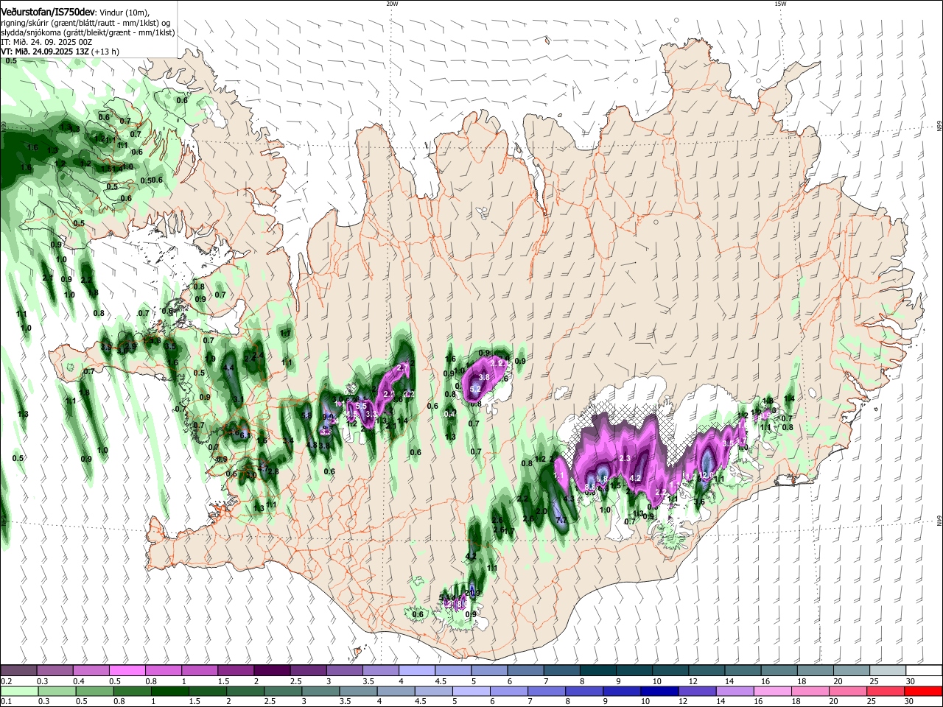Select the "VT: Mið. 24.09.2025 13Z" valid time

(45, 52)
